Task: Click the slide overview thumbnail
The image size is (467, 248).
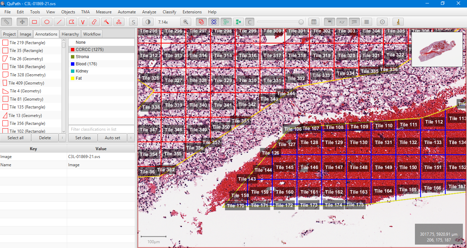Action: coord(437,49)
